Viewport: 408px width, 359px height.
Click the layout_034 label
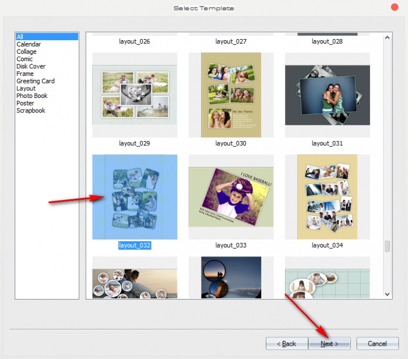click(x=327, y=245)
